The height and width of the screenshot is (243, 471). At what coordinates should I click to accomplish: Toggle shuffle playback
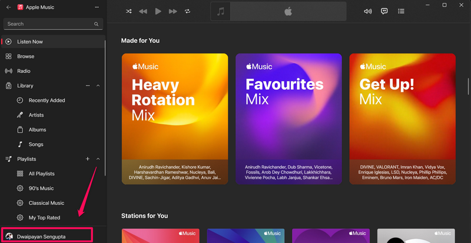(128, 11)
